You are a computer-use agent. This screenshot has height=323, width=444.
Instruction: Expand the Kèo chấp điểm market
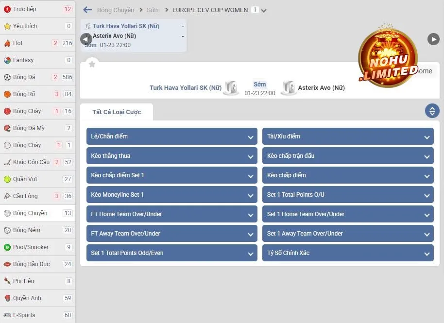coord(348,175)
